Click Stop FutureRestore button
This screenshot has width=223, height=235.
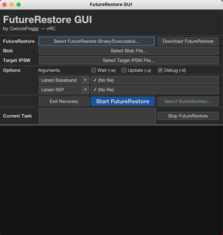point(188,116)
